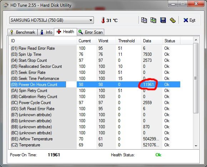The height and width of the screenshot is (167, 207).
Task: Switch to the Benchmark tab
Action: 22,32
